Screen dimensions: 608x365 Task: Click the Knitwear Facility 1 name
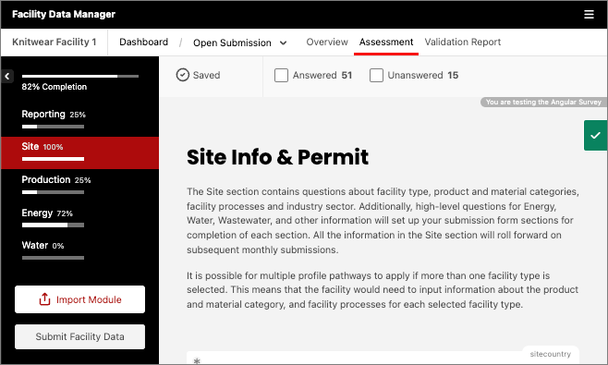pyautogui.click(x=54, y=42)
